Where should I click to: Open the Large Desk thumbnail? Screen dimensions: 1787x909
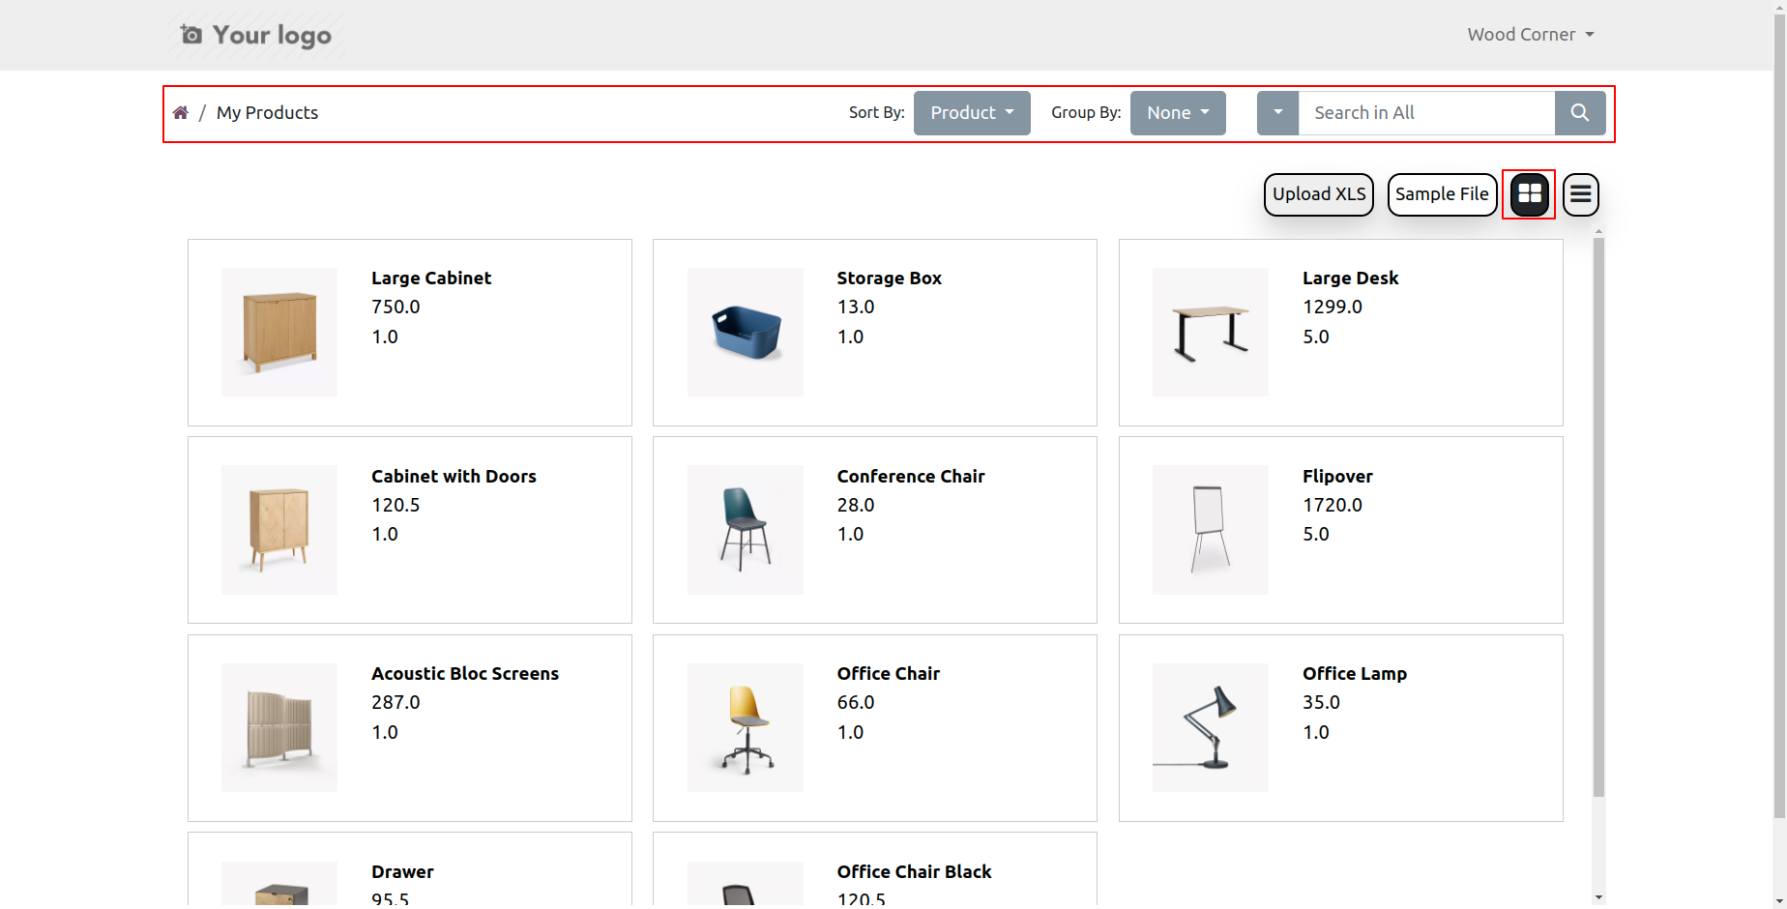(1211, 332)
